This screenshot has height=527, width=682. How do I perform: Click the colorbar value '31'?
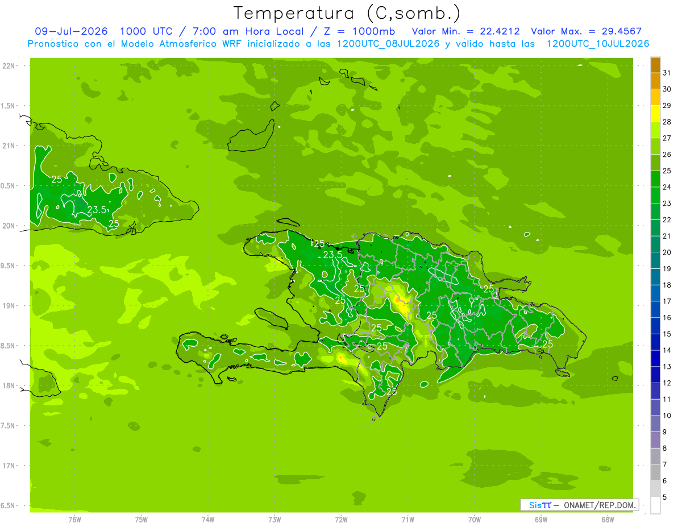pyautogui.click(x=667, y=73)
